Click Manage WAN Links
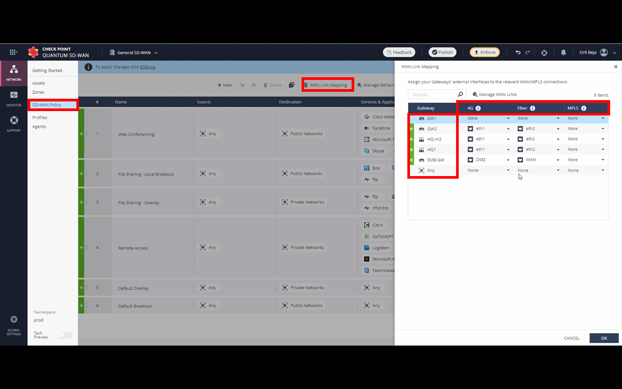 click(495, 94)
